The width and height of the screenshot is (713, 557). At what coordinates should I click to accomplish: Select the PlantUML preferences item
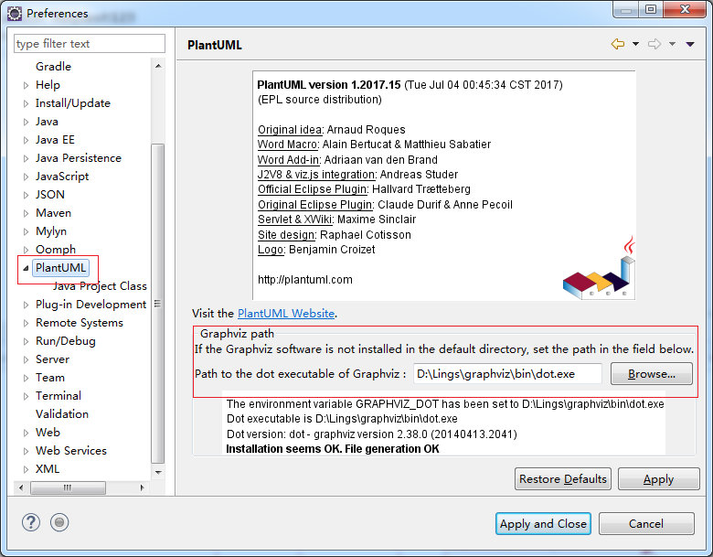(60, 268)
